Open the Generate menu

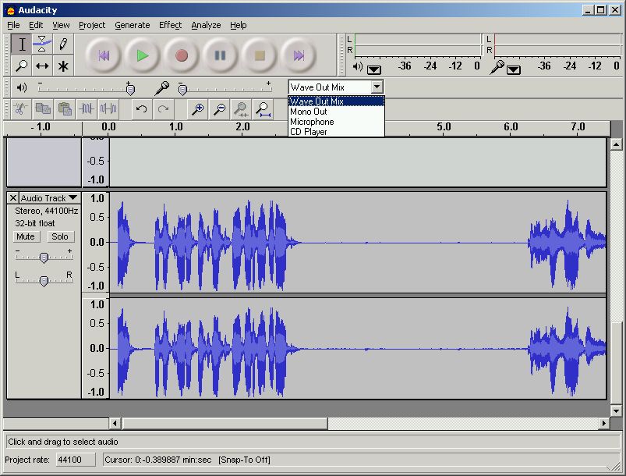click(133, 25)
